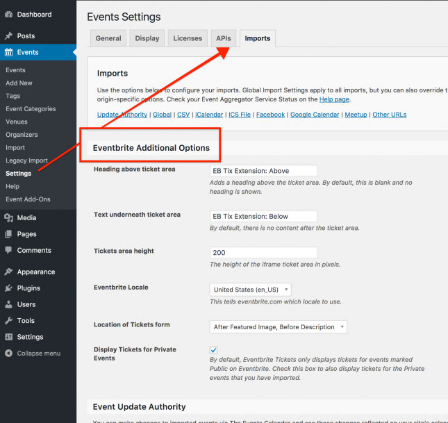Switch to the Licenses tab
The width and height of the screenshot is (448, 423).
pyautogui.click(x=188, y=38)
